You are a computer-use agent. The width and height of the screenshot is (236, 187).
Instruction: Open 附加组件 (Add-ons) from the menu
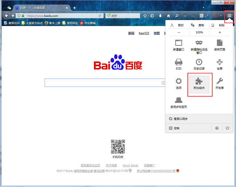(199, 84)
